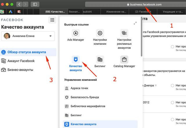Click the Управление компанией heading

[81, 80]
